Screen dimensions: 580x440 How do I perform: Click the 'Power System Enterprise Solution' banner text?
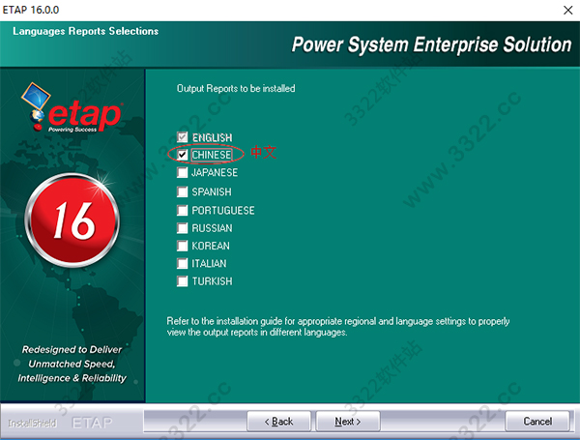[431, 44]
